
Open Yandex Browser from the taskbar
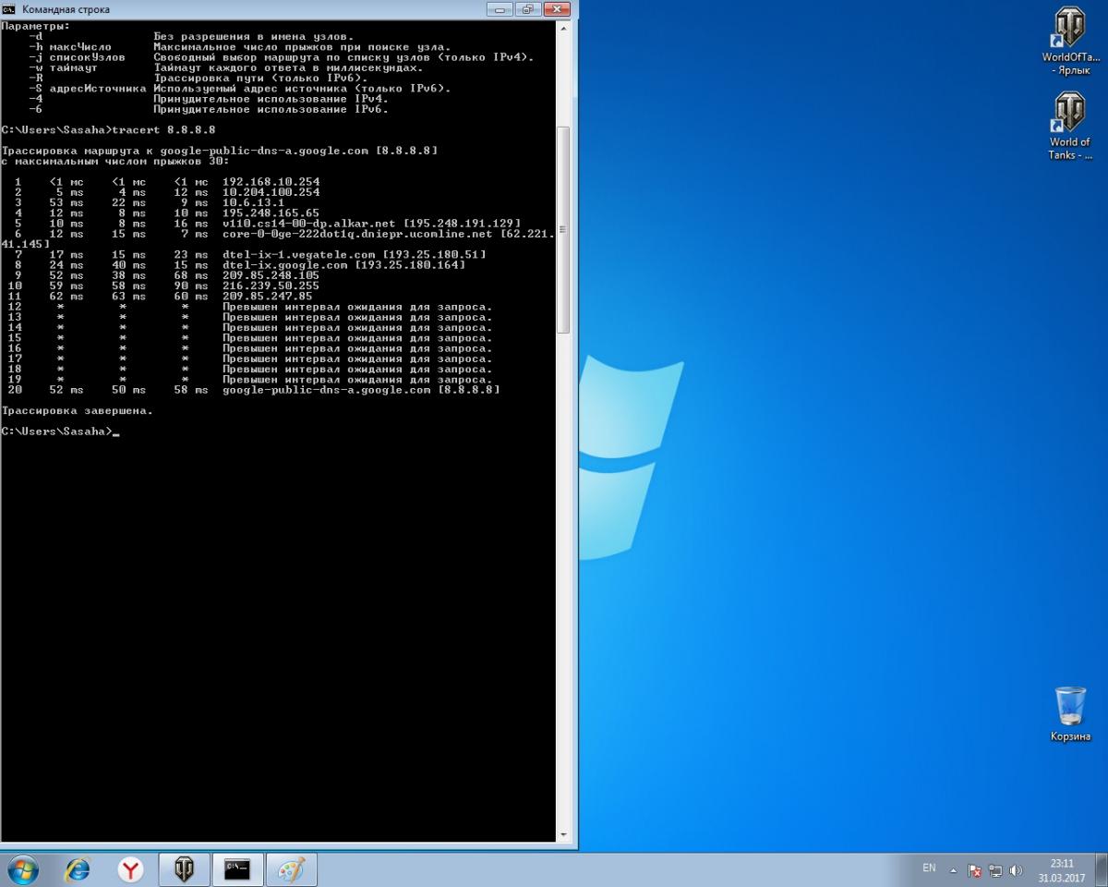click(131, 869)
